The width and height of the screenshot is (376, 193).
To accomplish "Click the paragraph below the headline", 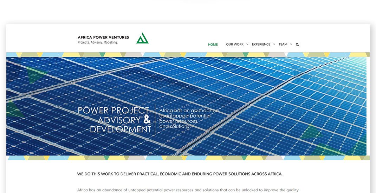I will [x=188, y=190].
